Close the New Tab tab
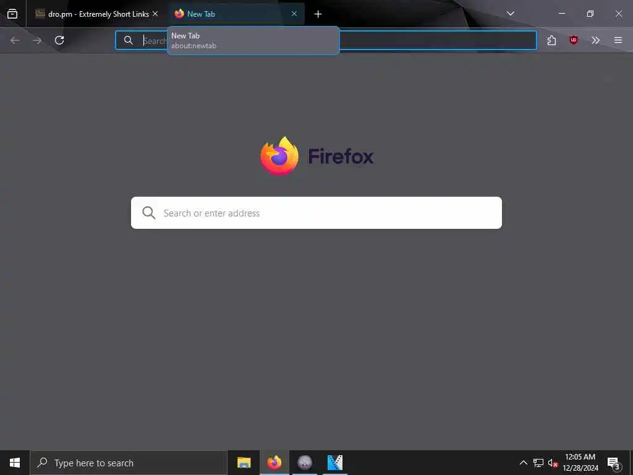 point(294,14)
